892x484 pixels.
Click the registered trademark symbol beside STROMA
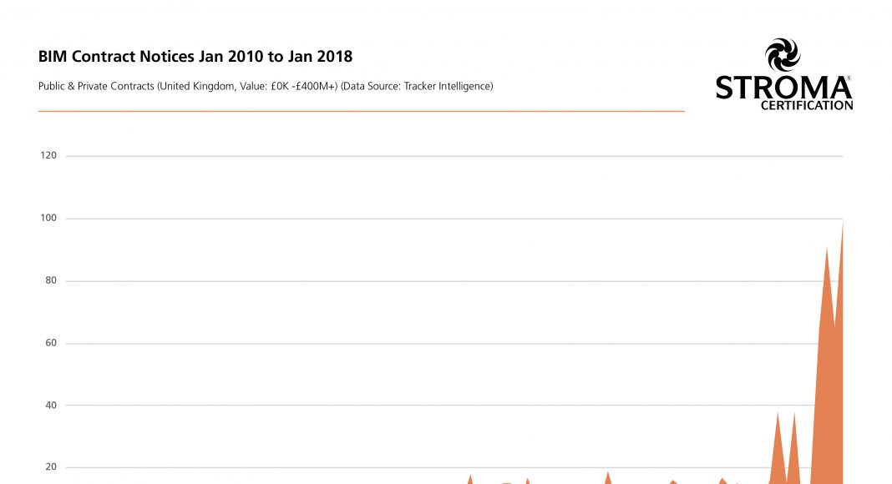pos(849,78)
